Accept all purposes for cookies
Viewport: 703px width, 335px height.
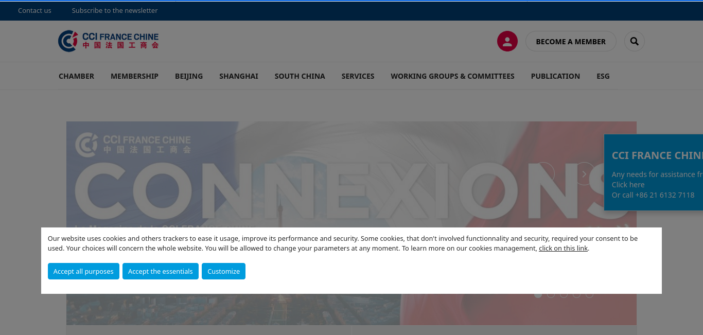pos(83,271)
